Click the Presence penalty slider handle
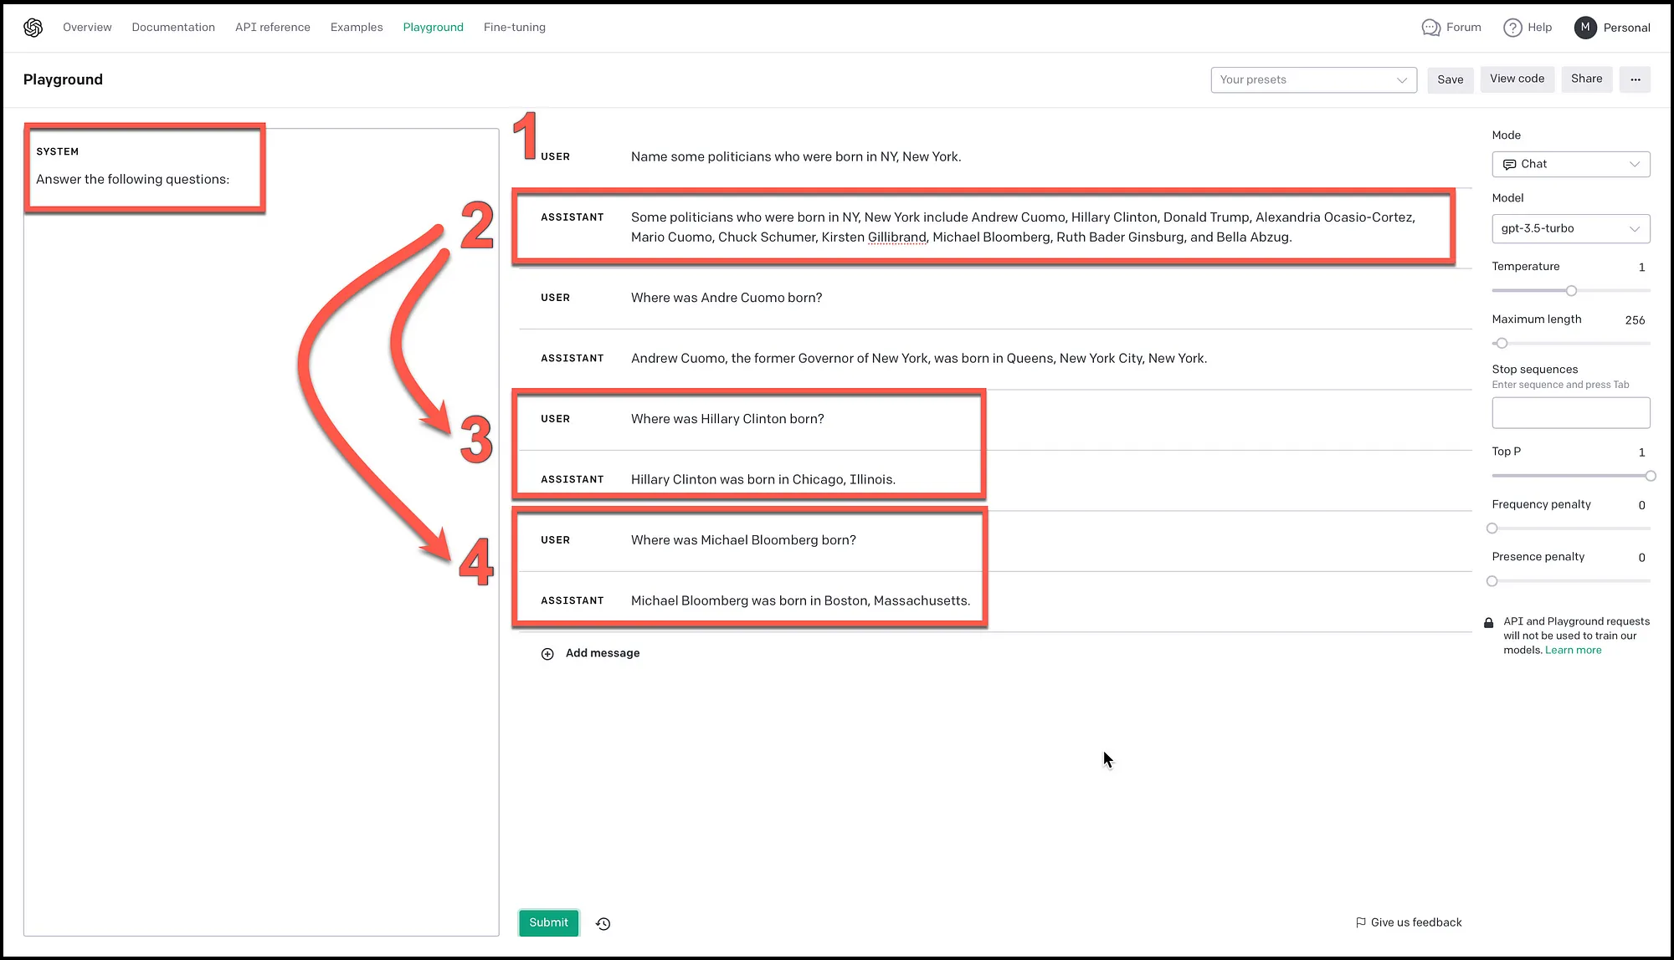 click(x=1492, y=581)
